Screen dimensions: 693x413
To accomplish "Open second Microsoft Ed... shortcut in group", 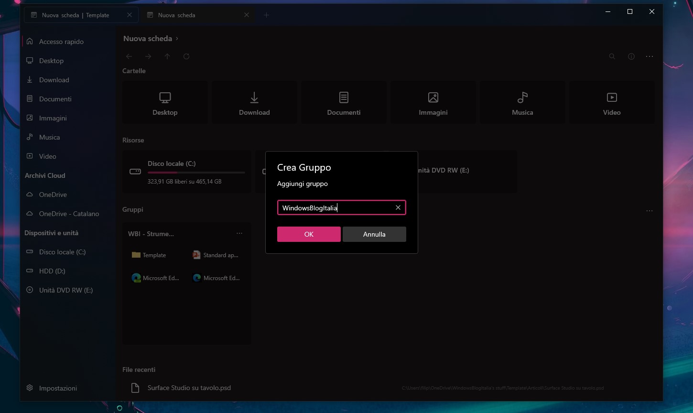I will (216, 278).
